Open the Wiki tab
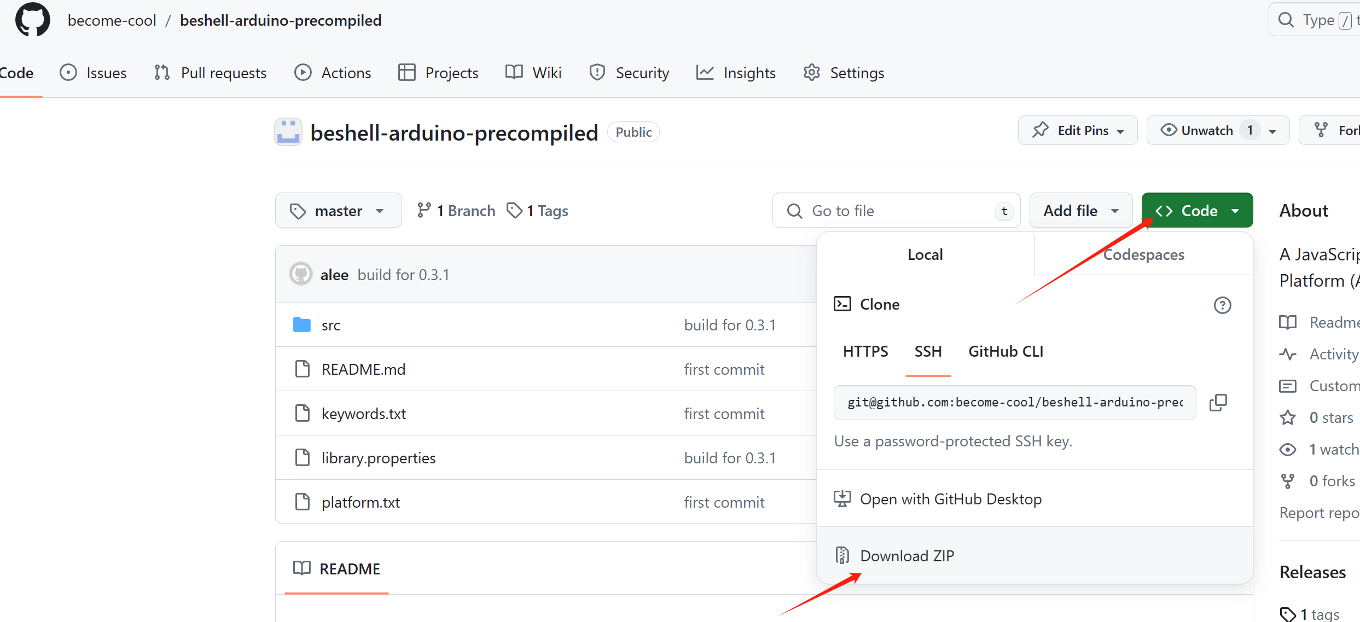1360x622 pixels. pos(533,73)
